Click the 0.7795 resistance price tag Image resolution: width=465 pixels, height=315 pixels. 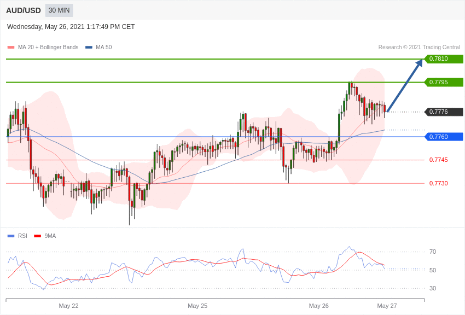click(x=444, y=82)
